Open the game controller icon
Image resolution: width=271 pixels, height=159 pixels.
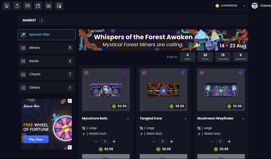click(27, 6)
